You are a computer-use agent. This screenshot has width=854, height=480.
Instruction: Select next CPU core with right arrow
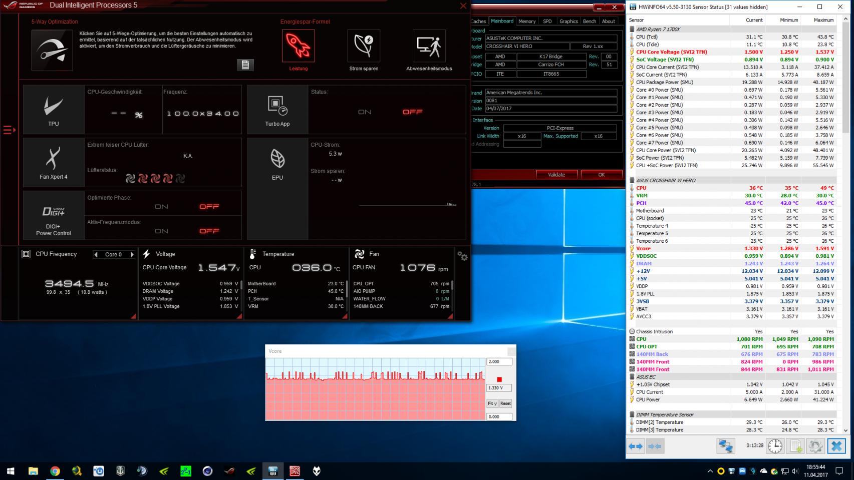point(132,255)
